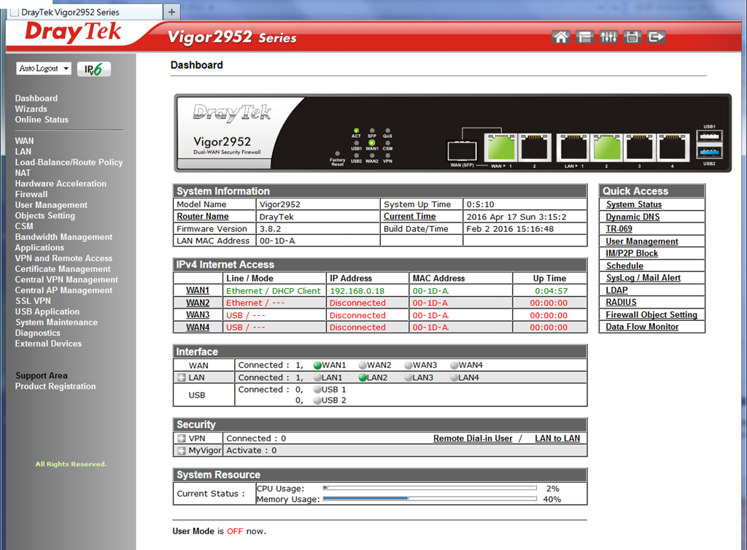747x550 pixels.
Task: Open Data Flow Monitor link
Action: tap(642, 327)
